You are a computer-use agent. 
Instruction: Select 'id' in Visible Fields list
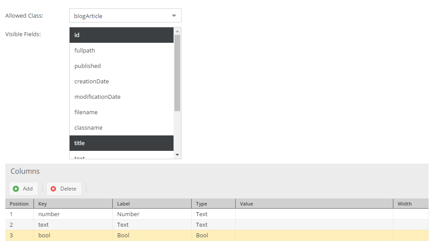(x=121, y=35)
